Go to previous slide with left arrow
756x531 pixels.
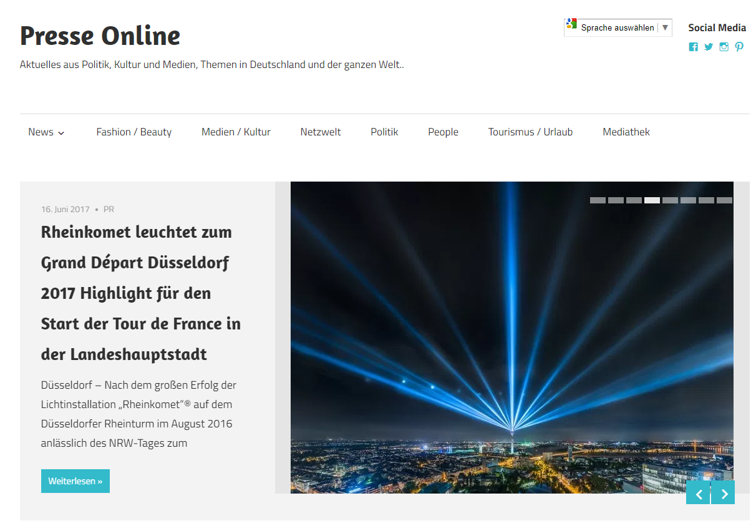click(x=698, y=492)
